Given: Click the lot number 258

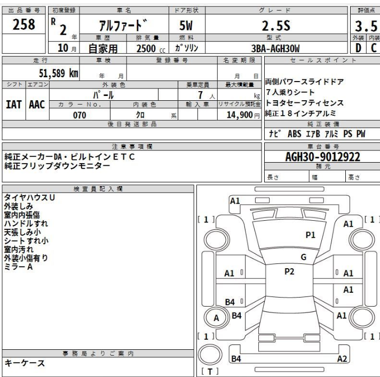Looking at the screenshot, I should 23,25.
